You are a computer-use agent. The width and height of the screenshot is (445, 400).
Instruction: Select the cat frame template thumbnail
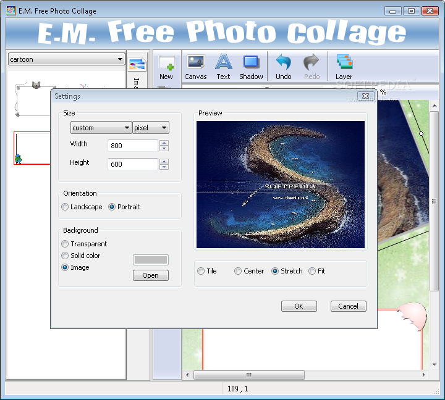pyautogui.click(x=33, y=99)
